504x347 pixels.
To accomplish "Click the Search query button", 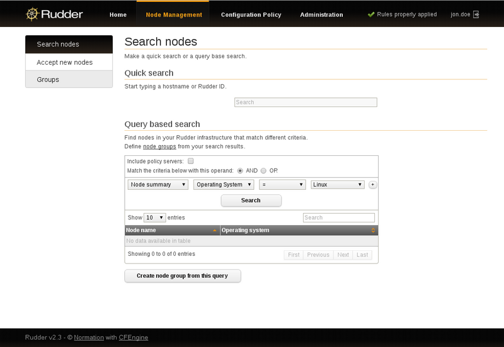I will pos(251,201).
